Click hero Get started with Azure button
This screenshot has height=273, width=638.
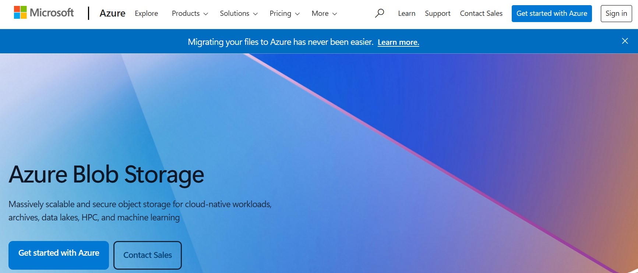pyautogui.click(x=59, y=255)
